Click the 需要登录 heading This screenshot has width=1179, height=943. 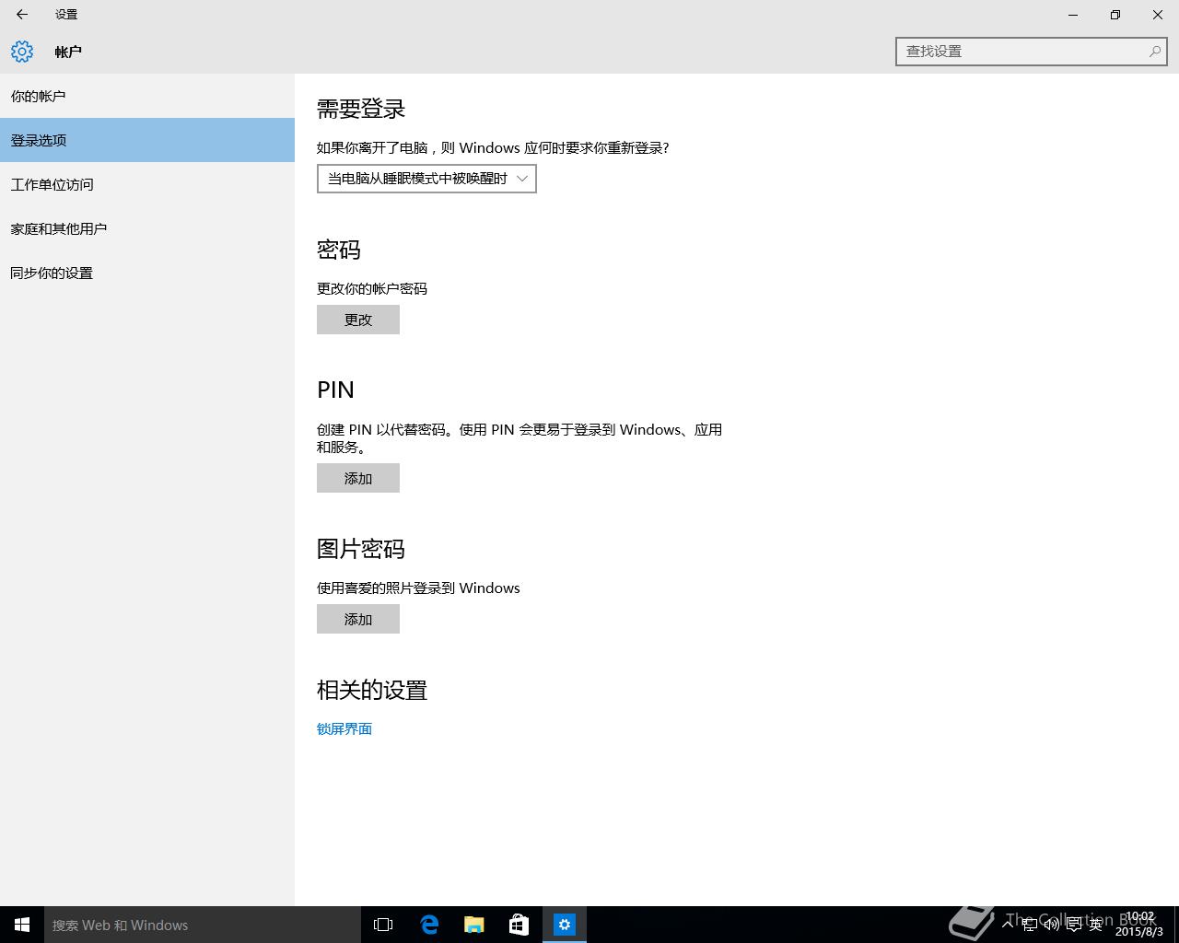(361, 109)
